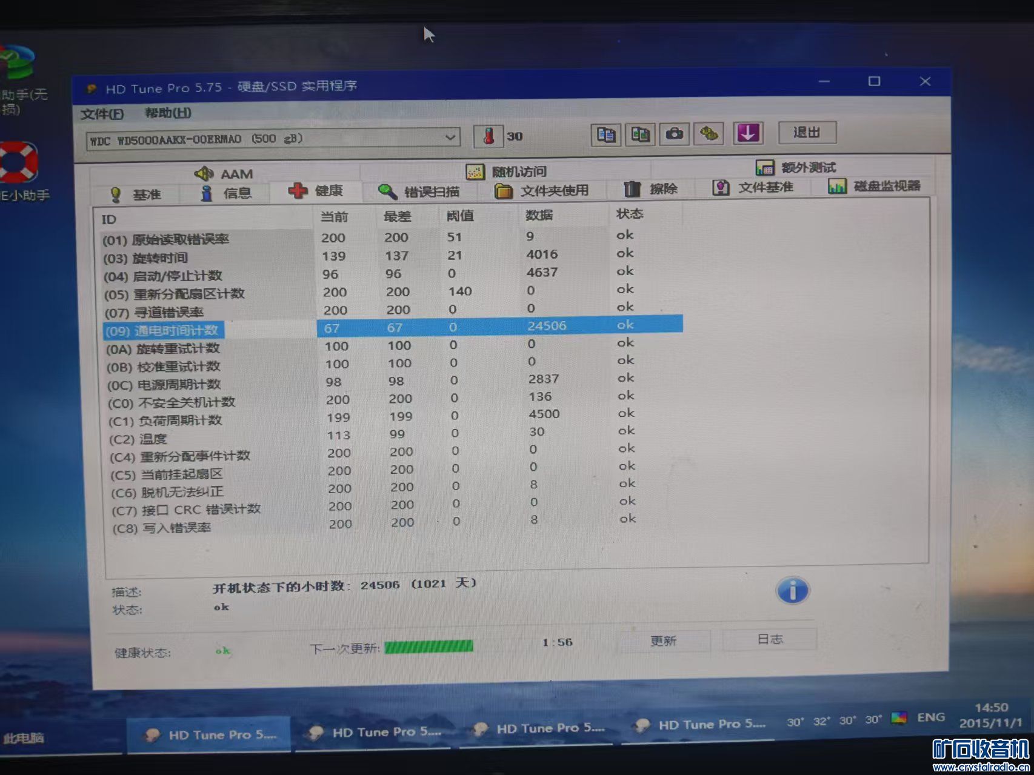Select the (0C) 电源周期计数 row
Screen dimensions: 1034x775
click(x=395, y=381)
